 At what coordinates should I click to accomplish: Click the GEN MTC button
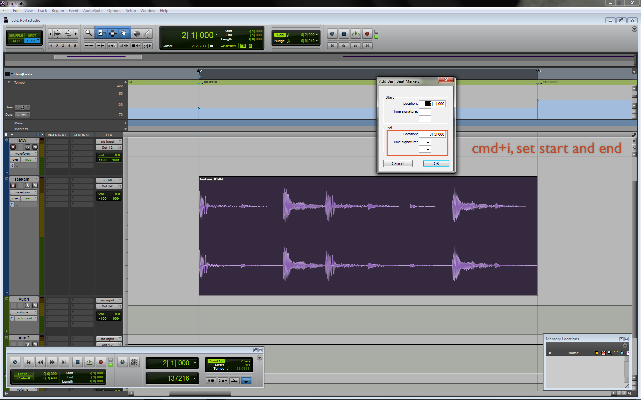coord(134,362)
